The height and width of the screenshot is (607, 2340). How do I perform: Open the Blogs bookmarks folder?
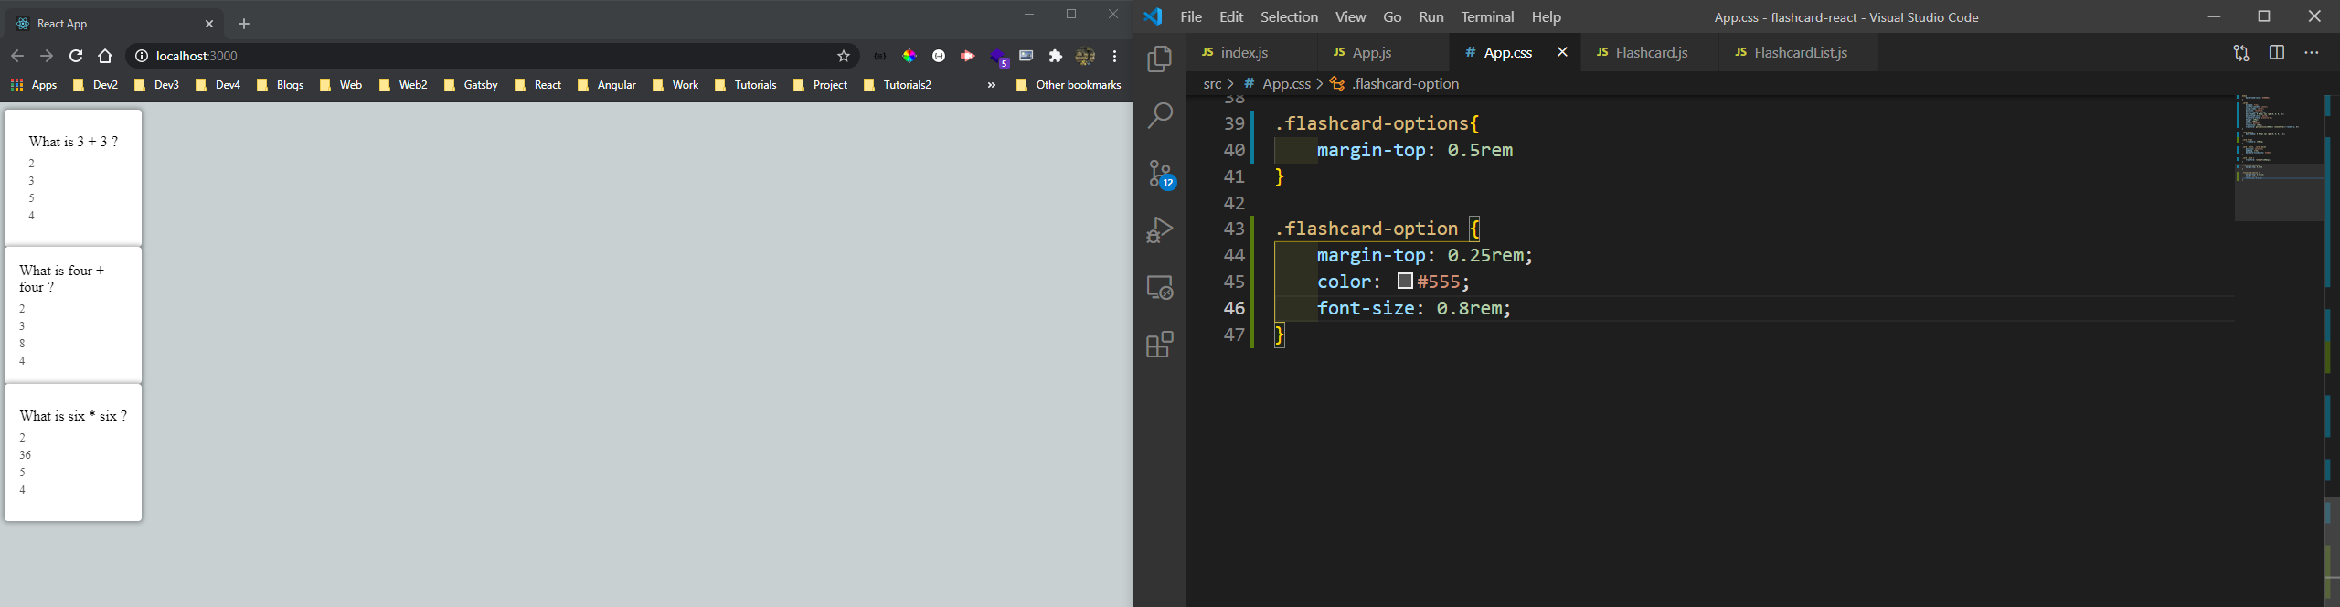click(280, 85)
